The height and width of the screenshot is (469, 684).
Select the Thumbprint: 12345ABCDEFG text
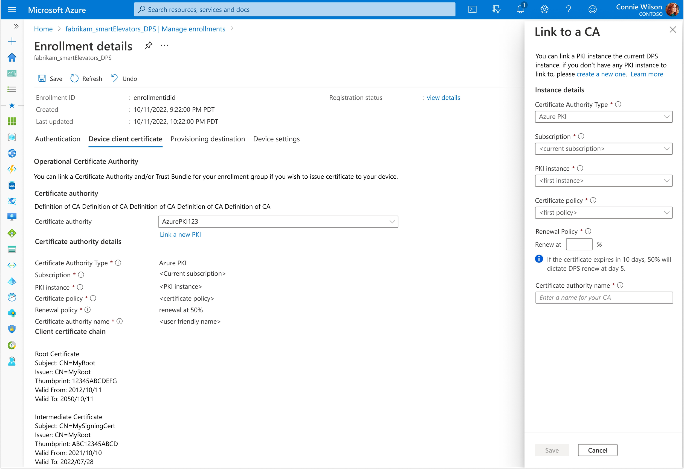pos(76,381)
